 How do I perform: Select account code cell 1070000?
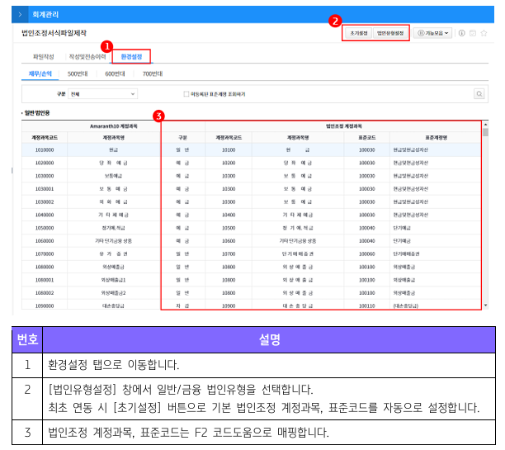[x=45, y=254]
